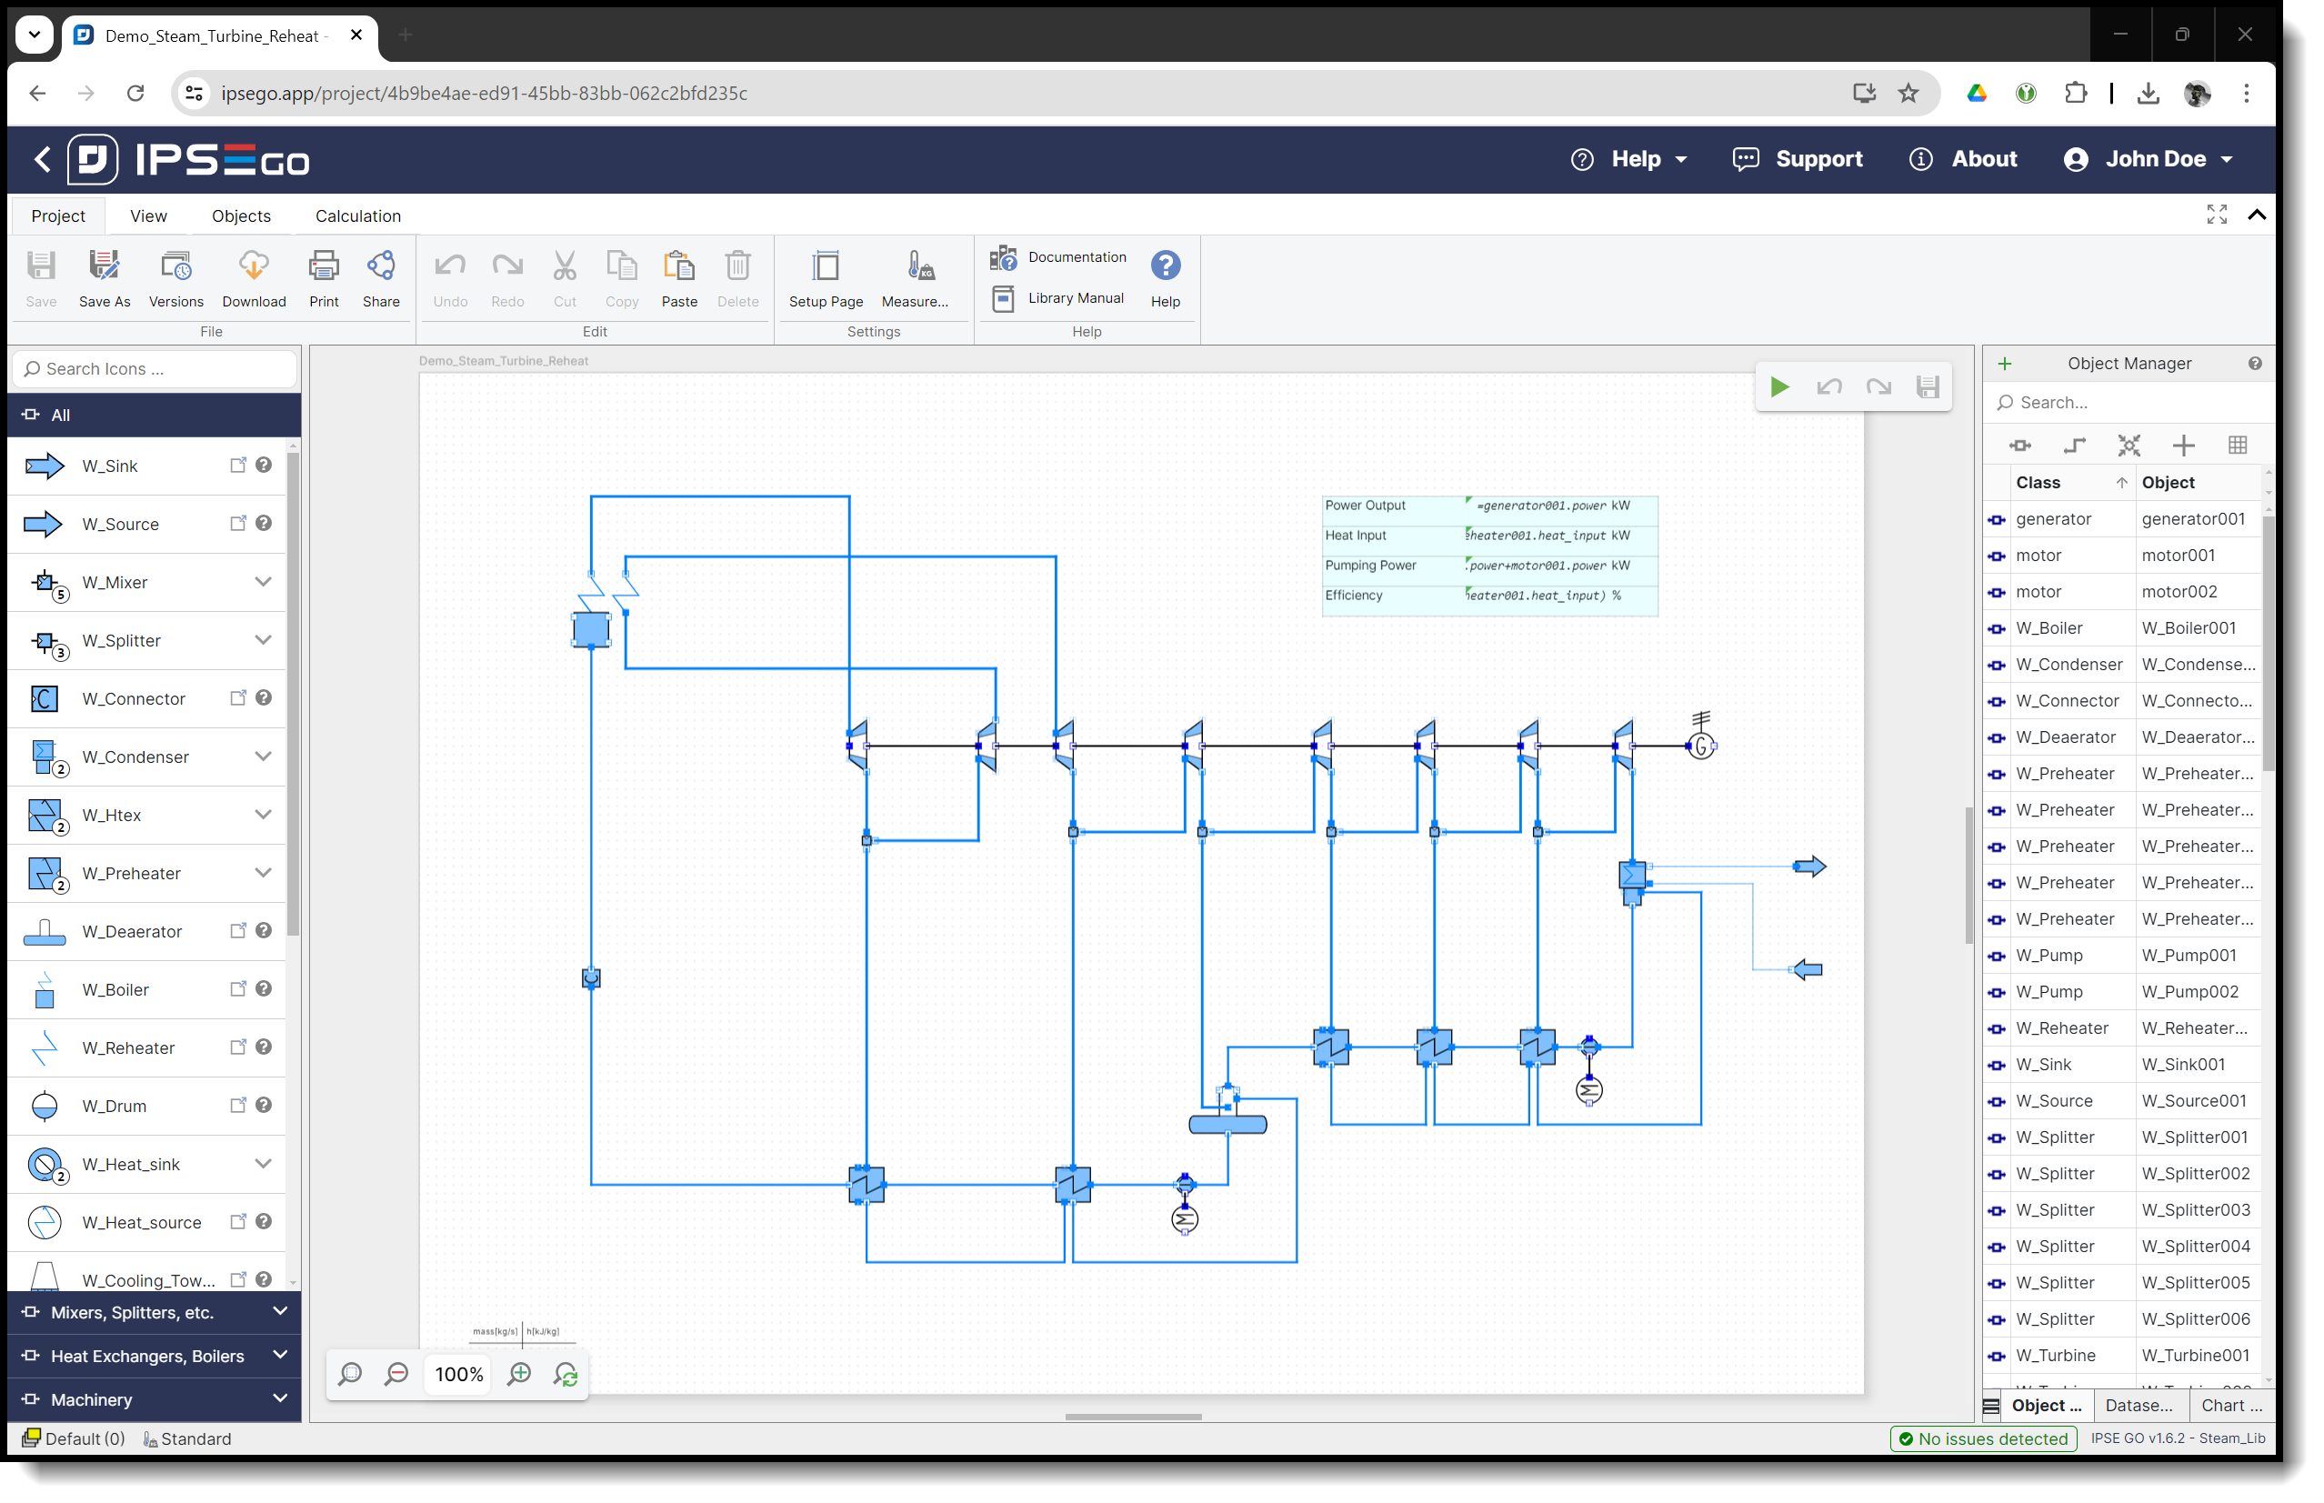Open the Versions tool

[175, 266]
